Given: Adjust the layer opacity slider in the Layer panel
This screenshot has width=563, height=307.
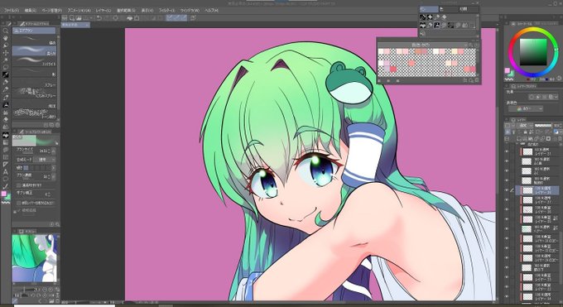Looking at the screenshot, I should pos(543,126).
